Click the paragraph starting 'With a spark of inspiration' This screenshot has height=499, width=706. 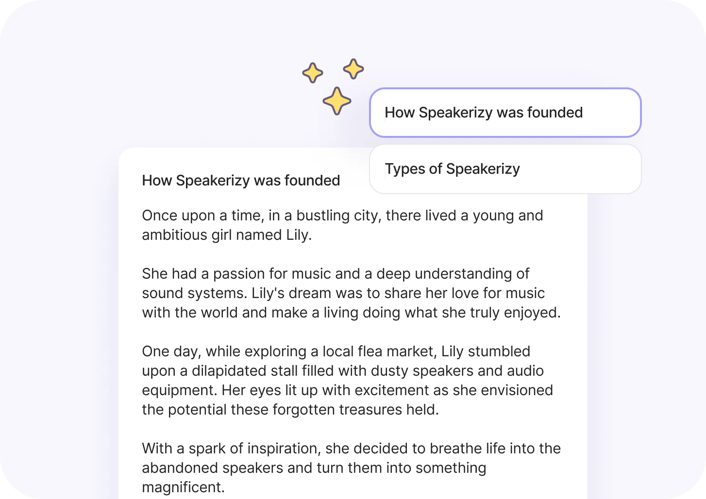(351, 468)
